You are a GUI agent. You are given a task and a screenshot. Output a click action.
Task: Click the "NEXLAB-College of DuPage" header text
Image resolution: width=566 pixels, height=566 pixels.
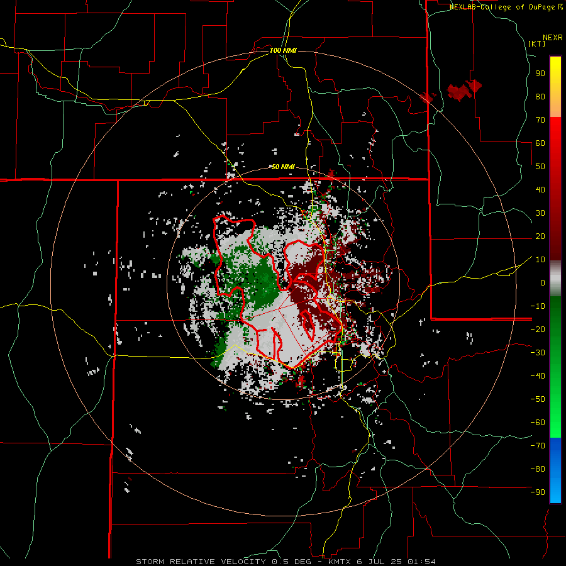click(502, 7)
